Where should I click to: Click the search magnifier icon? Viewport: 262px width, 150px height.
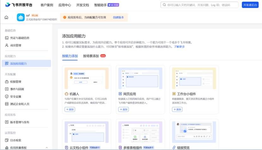click(164, 5)
